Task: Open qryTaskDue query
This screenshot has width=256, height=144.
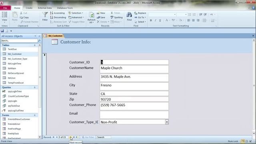Action: 14,106
